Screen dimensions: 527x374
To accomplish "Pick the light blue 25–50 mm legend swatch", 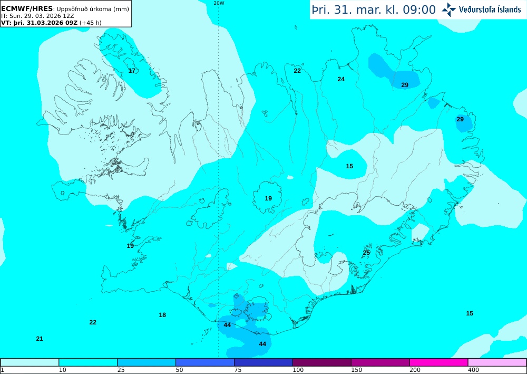I will click(147, 362).
